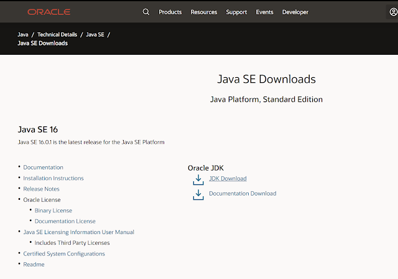
Task: Open the Developer menu
Action: [x=295, y=12]
